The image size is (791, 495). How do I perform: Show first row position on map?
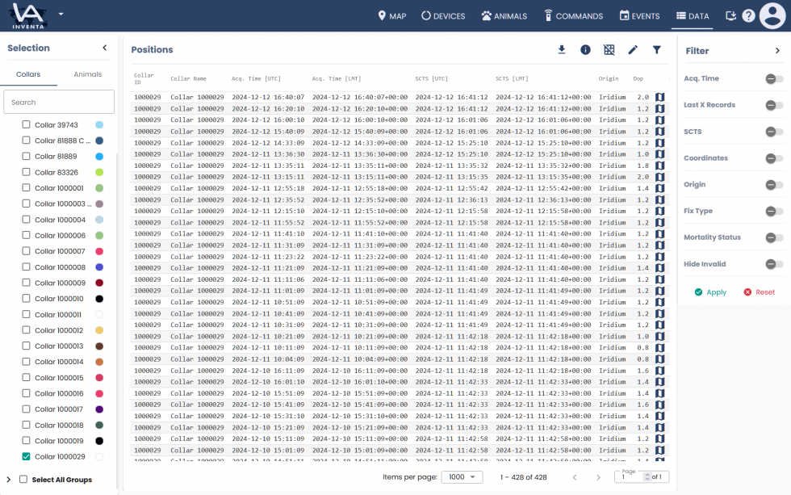tap(659, 97)
